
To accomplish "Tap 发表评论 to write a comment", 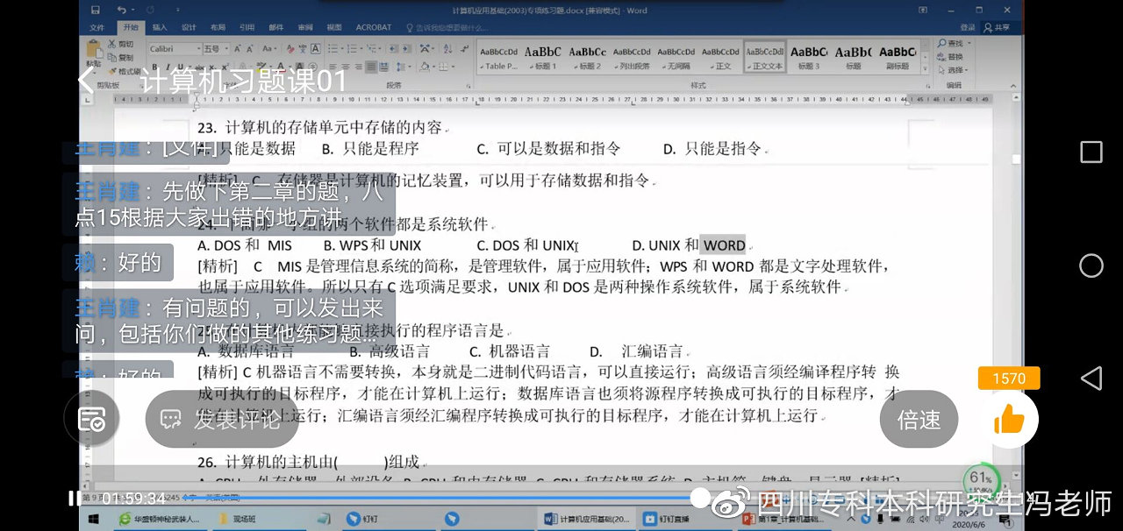I will [x=222, y=419].
